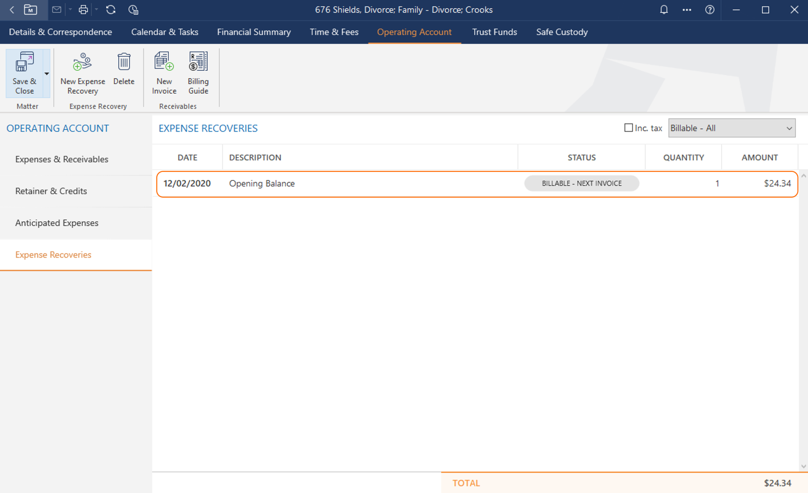Create a New Expense Recovery
This screenshot has width=808, height=493.
click(82, 72)
